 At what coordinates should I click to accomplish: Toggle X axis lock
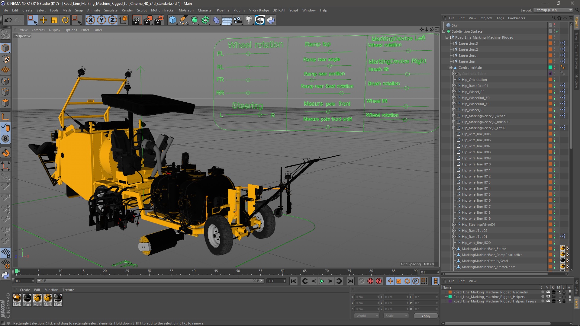point(90,20)
